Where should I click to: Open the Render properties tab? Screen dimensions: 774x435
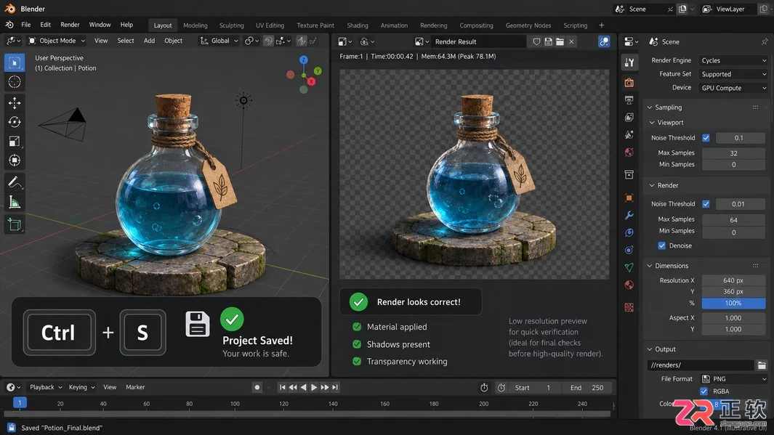629,82
